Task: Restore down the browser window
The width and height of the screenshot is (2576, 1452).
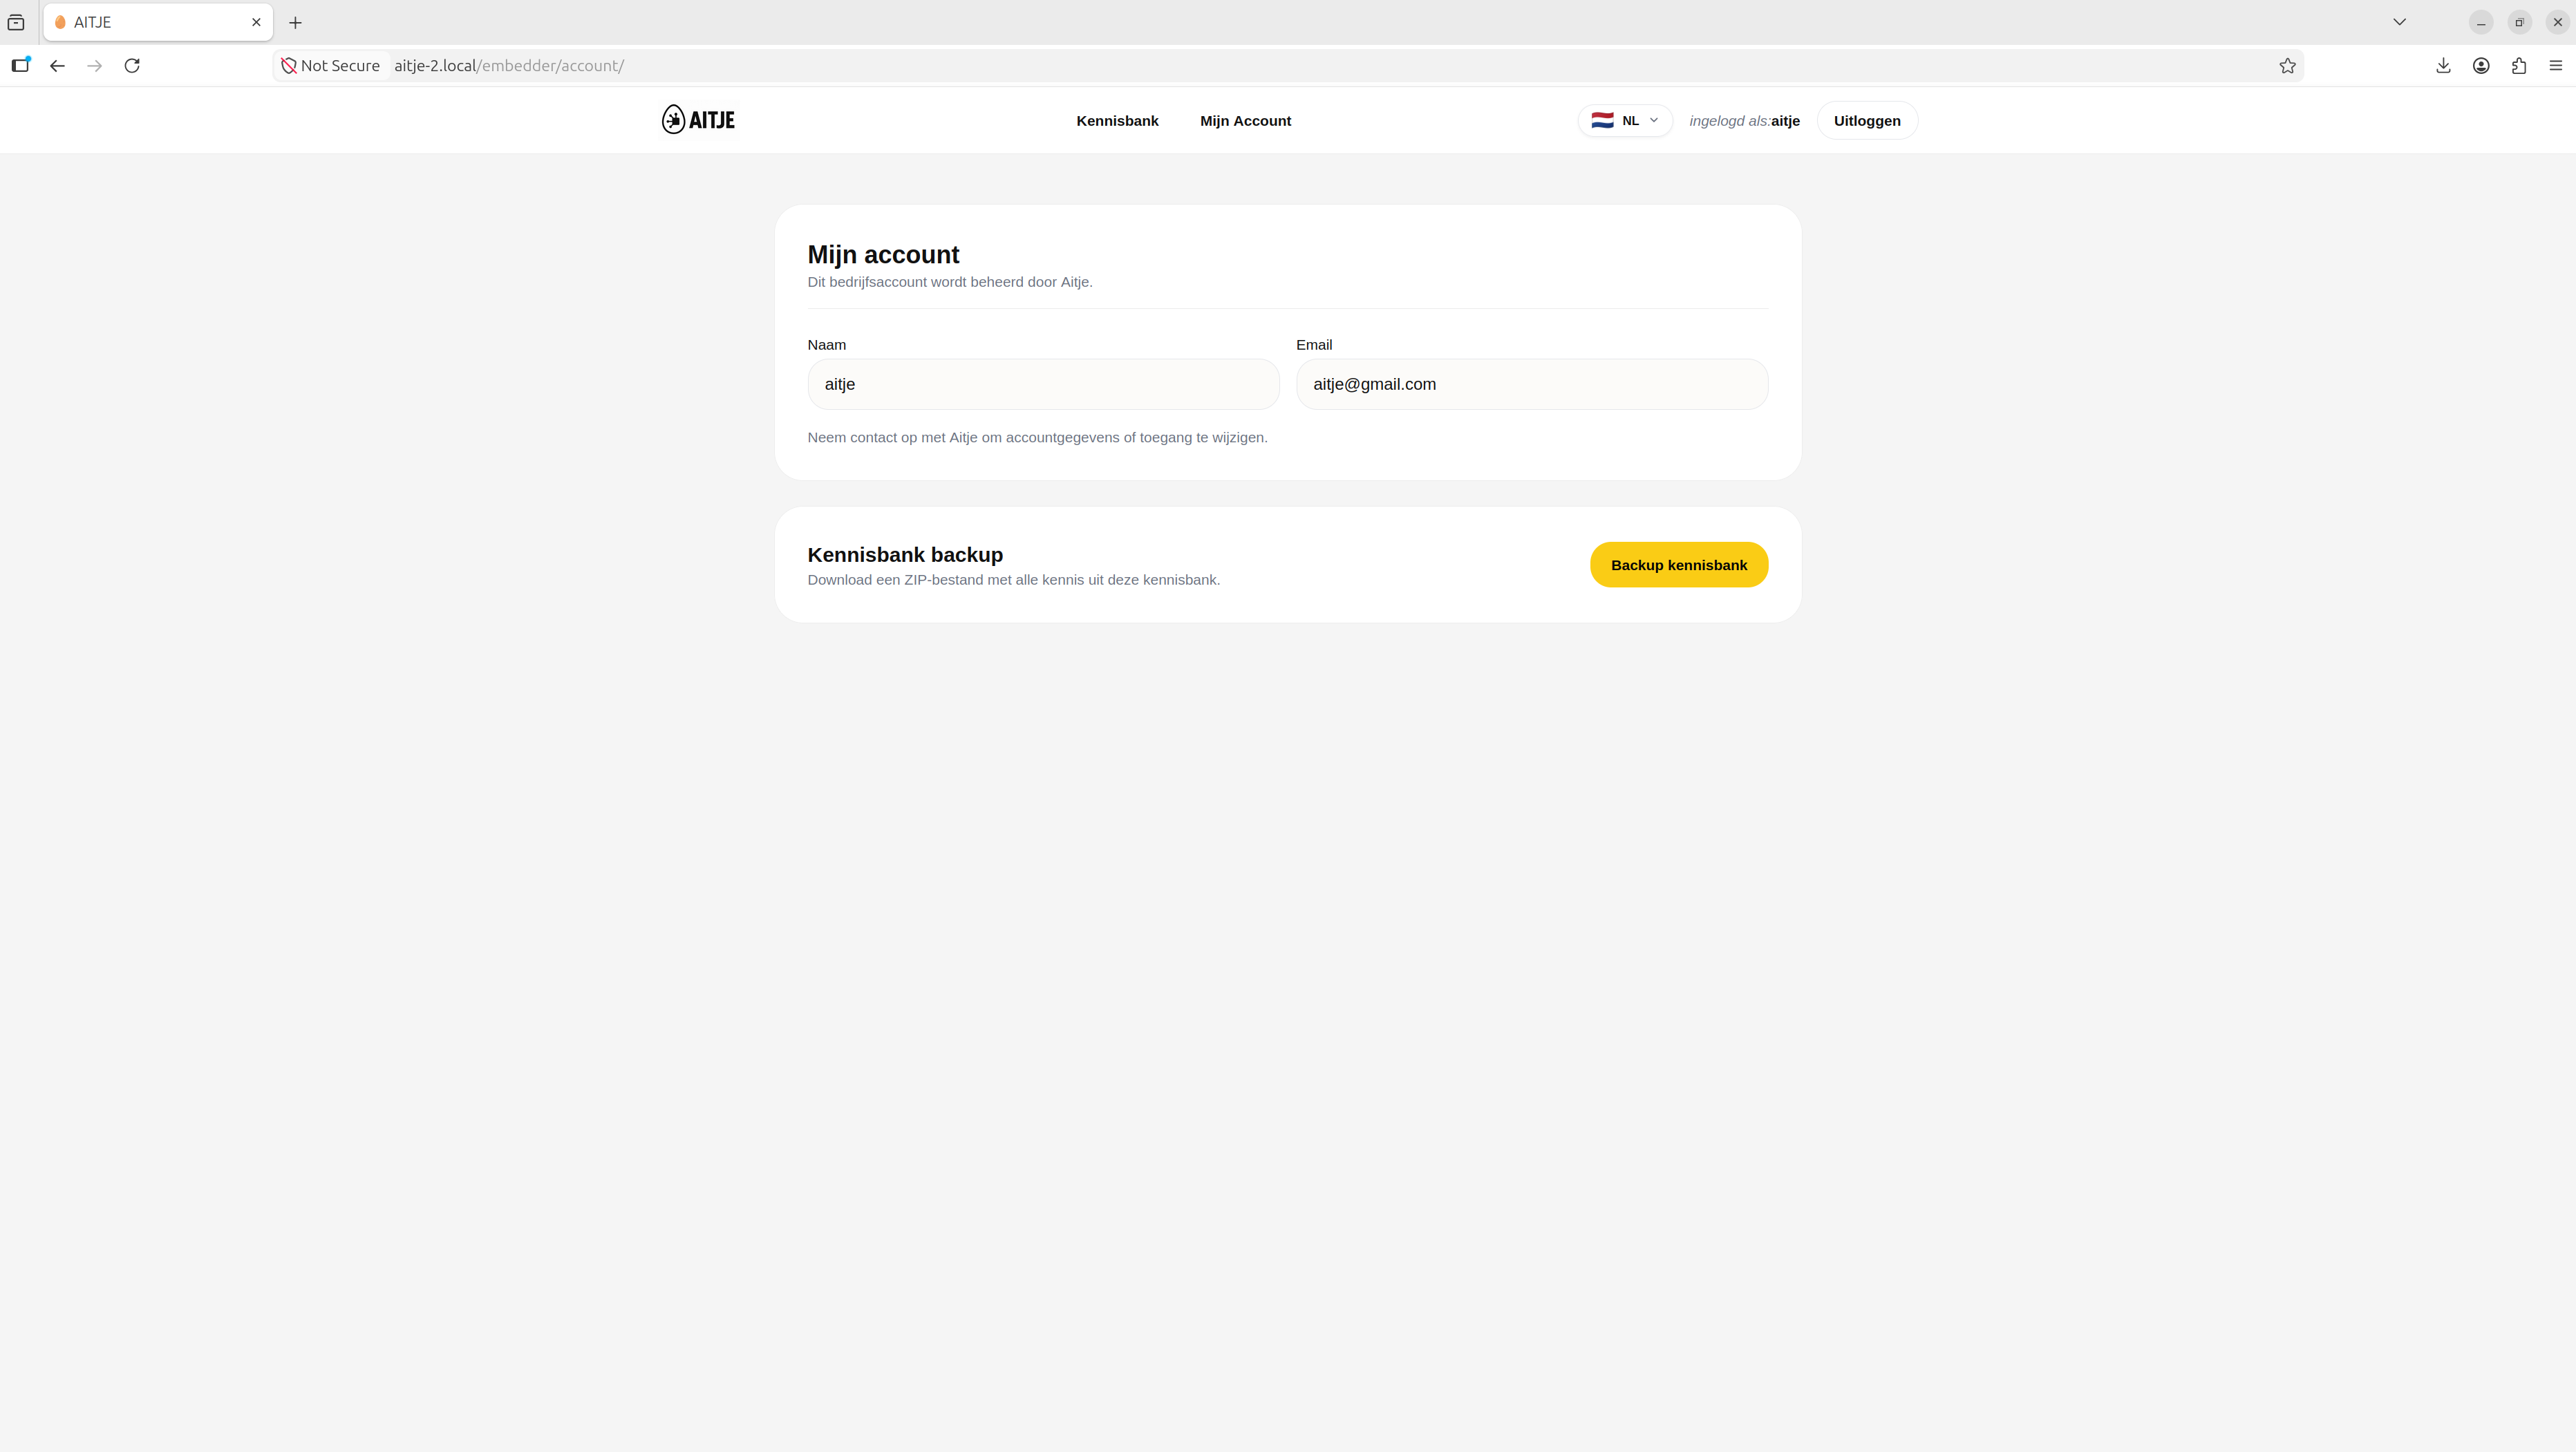Action: [x=2519, y=22]
